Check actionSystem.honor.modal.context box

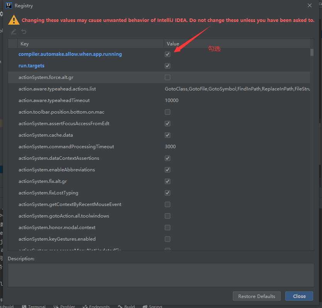pos(168,228)
